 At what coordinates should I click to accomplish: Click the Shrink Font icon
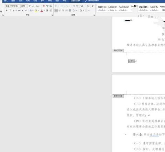[33, 6]
